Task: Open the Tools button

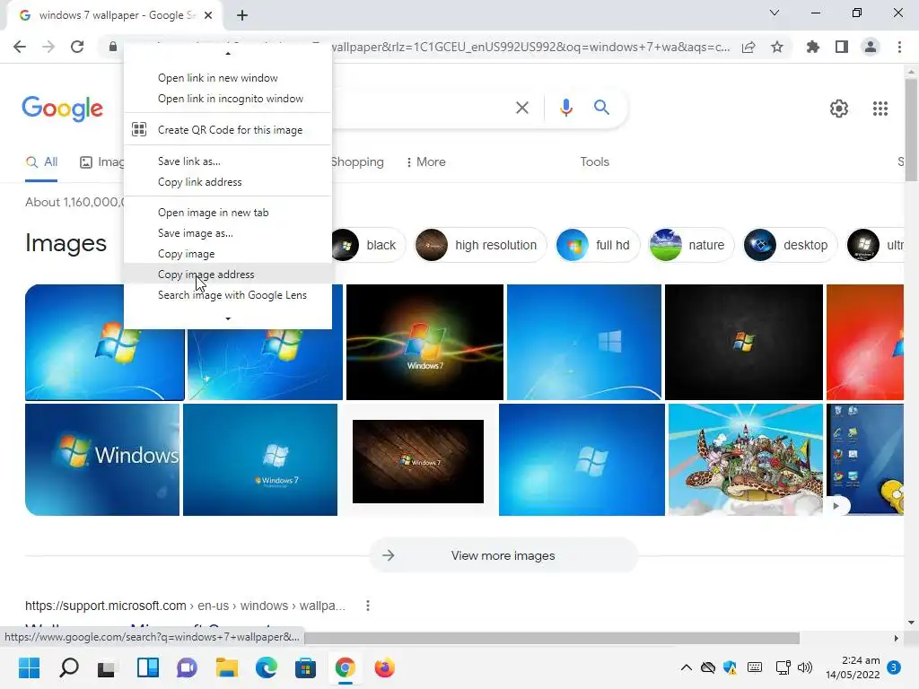Action: [594, 161]
